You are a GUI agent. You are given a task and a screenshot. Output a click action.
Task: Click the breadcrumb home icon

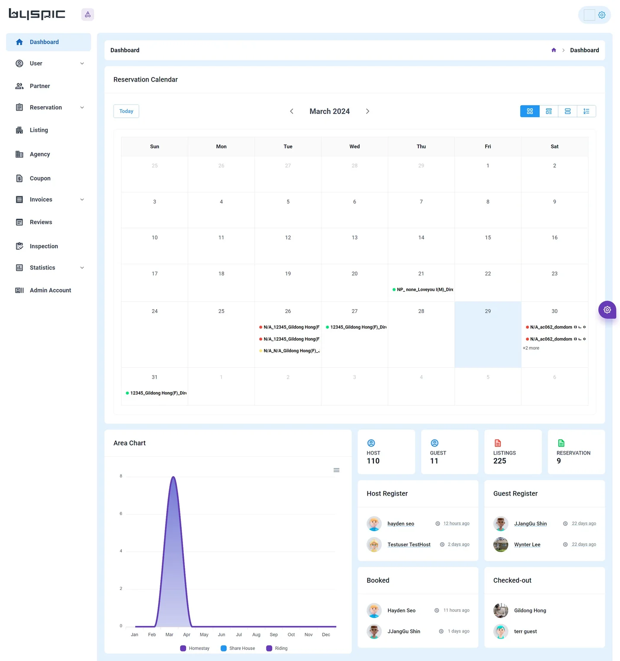point(554,50)
